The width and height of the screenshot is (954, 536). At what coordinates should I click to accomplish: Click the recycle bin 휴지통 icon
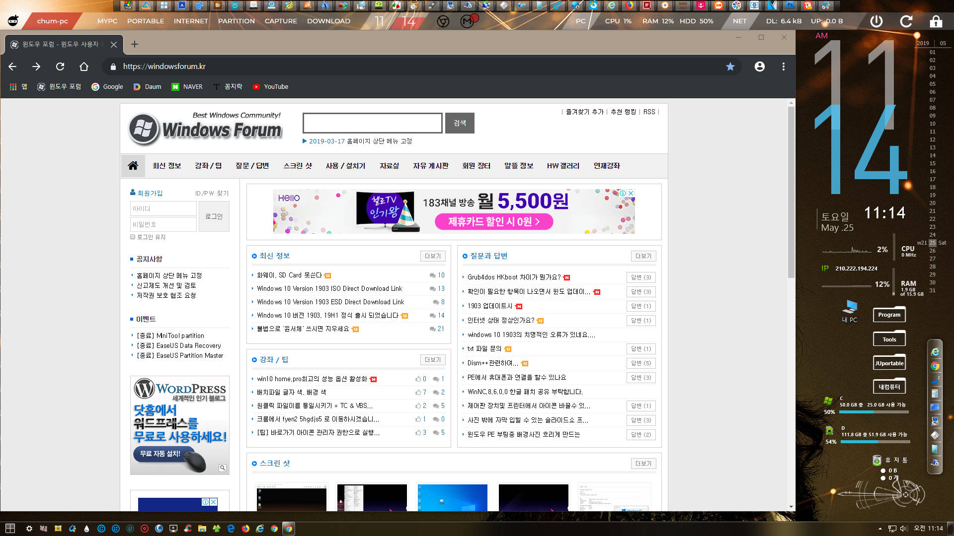click(876, 461)
